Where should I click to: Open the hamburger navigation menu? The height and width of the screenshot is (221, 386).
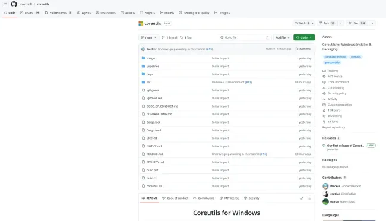[x=5, y=4]
